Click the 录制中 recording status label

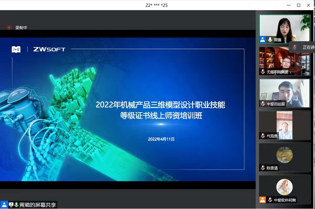pos(21,28)
